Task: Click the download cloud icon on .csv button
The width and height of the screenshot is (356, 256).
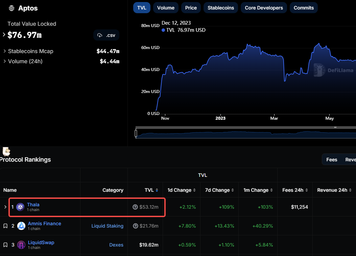Action: click(100, 35)
